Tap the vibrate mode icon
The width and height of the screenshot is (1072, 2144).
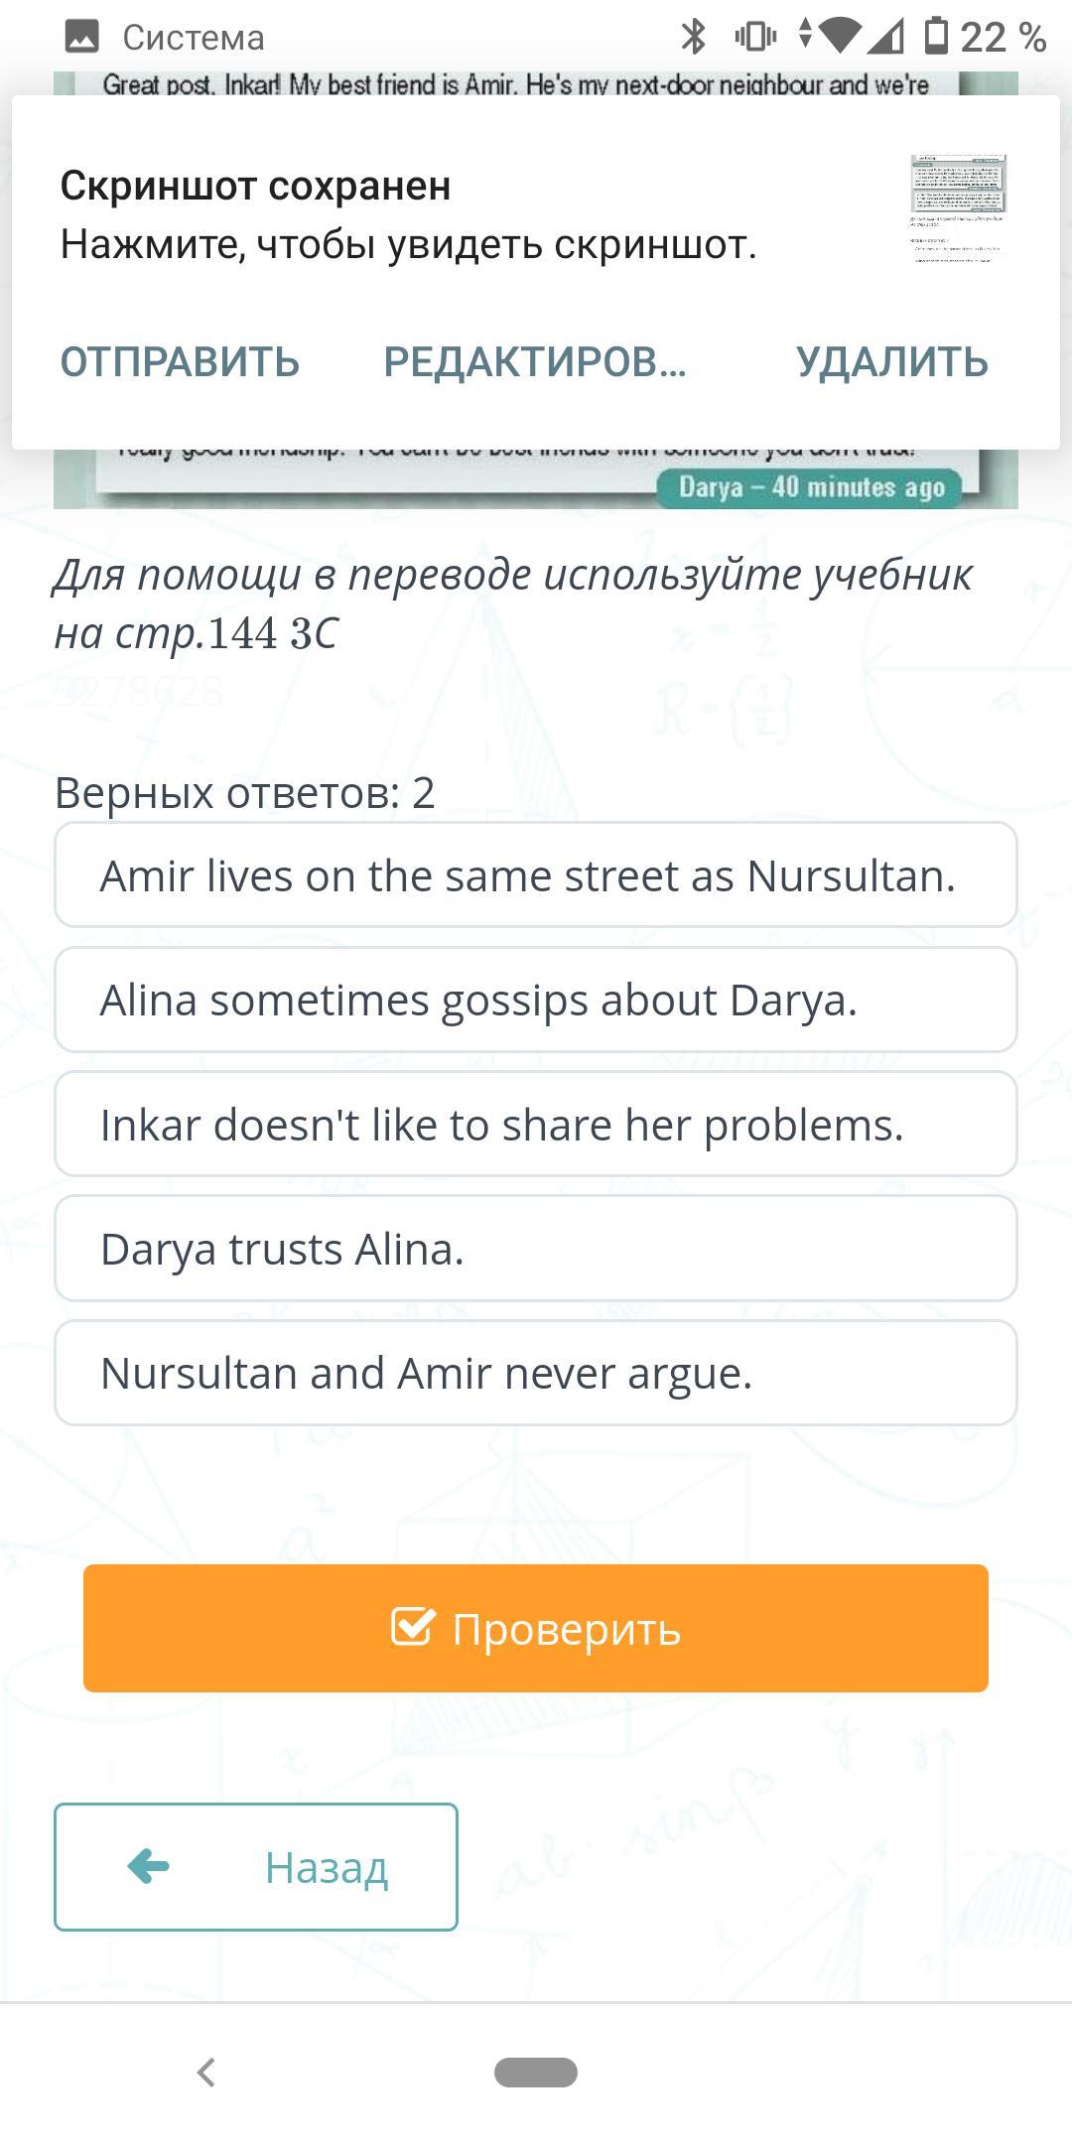754,38
